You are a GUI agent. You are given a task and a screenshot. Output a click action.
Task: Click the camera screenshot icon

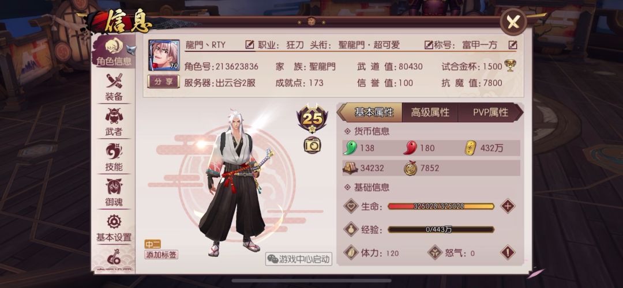click(312, 145)
